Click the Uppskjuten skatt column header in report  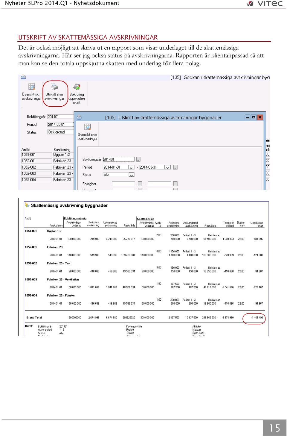[x=257, y=224]
